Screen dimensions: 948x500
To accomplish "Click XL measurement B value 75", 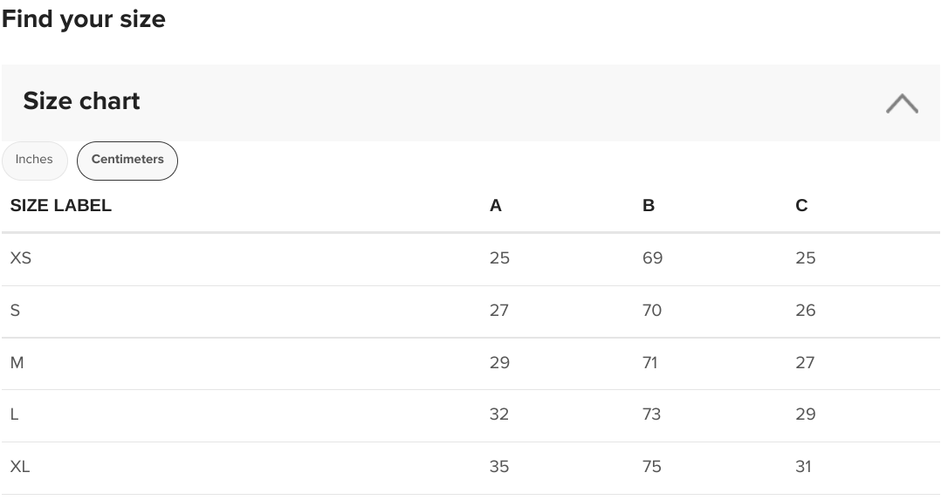I will pyautogui.click(x=652, y=467).
